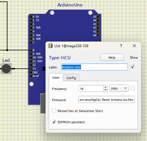Click the Frequency value field
The image size is (147, 141).
[x=91, y=88]
